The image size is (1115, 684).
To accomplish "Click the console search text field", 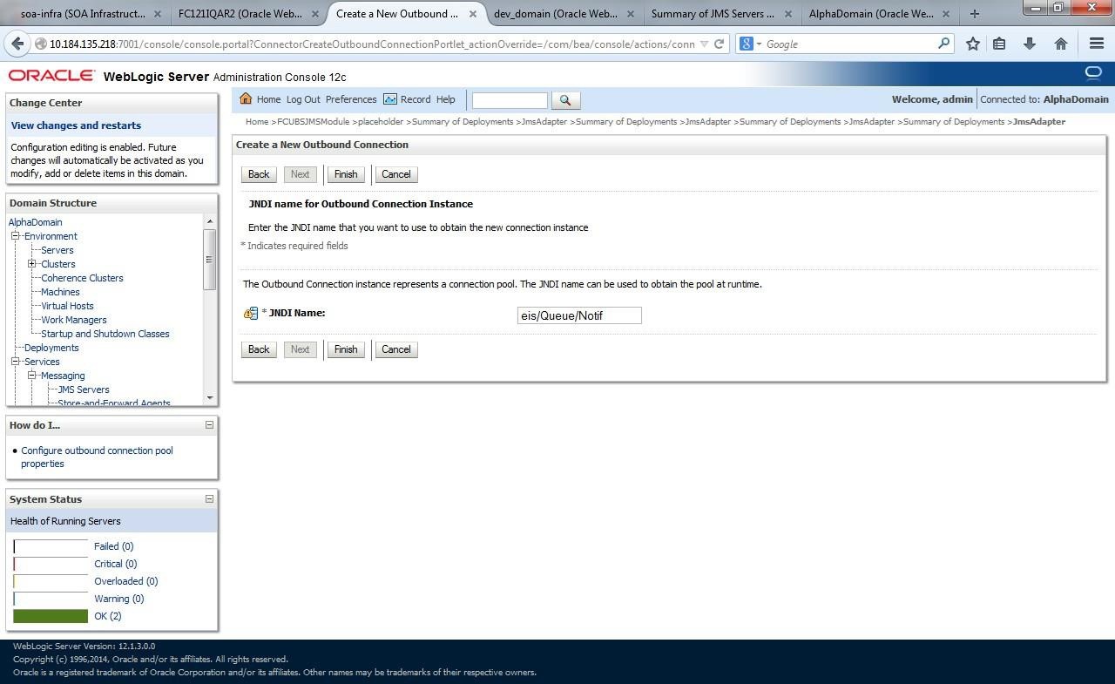I will tap(510, 100).
